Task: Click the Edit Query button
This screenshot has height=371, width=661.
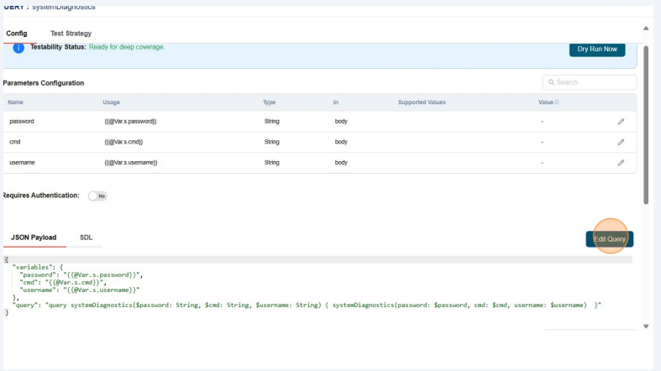Action: 610,239
